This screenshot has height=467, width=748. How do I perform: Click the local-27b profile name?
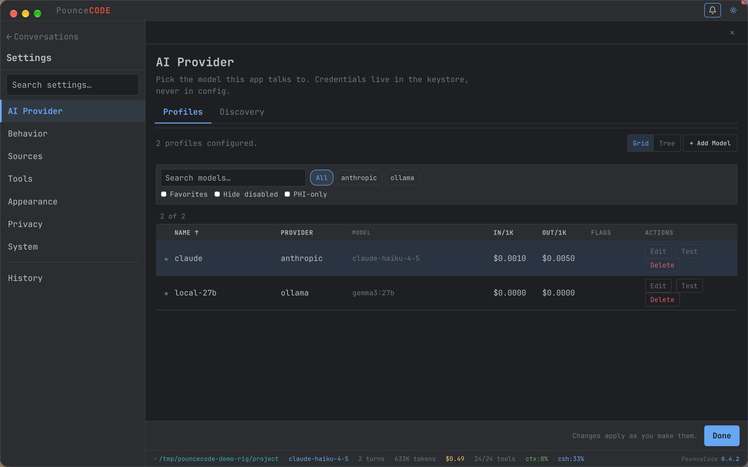195,293
